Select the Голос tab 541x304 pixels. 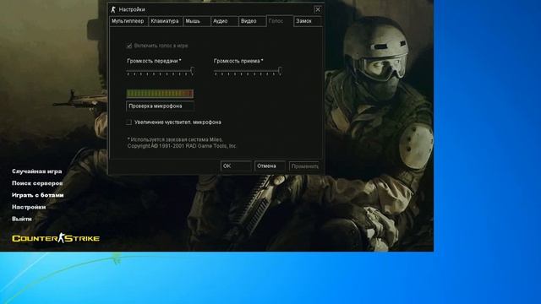pos(280,21)
